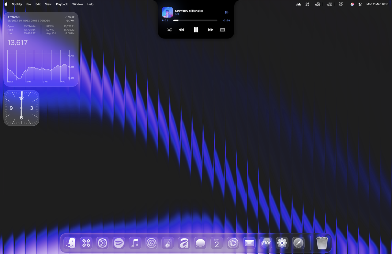Open the Trash in the dock
This screenshot has height=254, width=392.
click(x=322, y=243)
